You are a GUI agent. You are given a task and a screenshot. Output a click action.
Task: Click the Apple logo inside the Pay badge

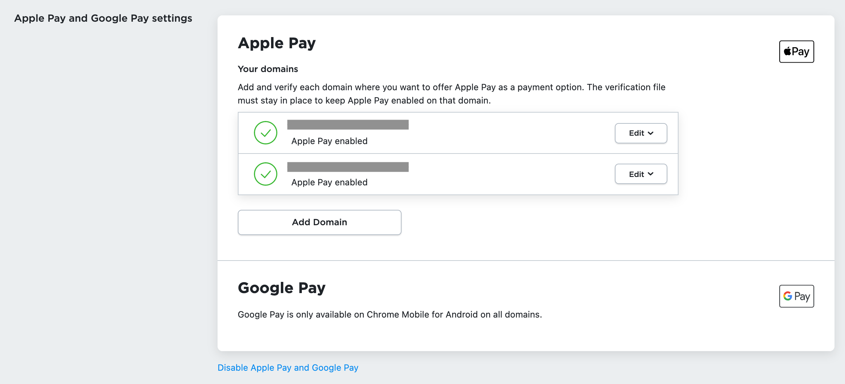787,51
